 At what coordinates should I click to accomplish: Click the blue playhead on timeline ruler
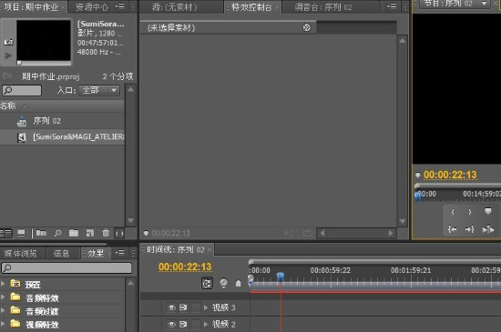281,277
